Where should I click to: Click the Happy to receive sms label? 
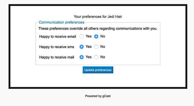pos(57,47)
